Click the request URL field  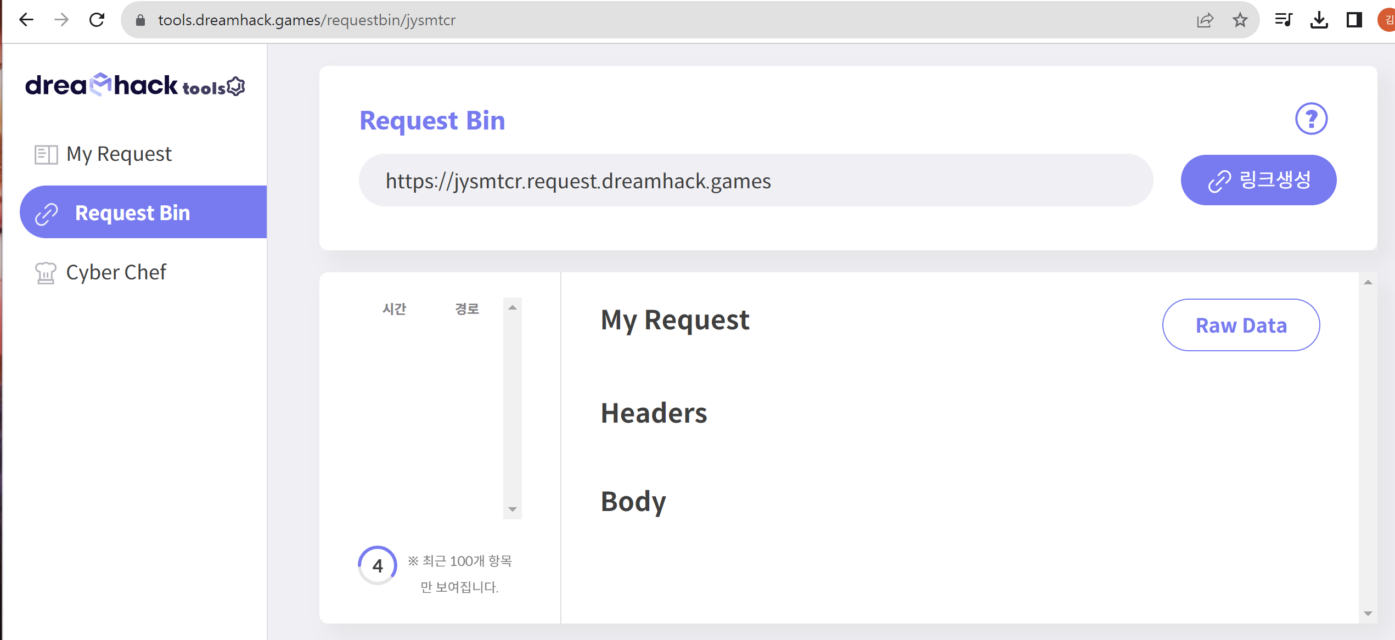click(x=755, y=181)
